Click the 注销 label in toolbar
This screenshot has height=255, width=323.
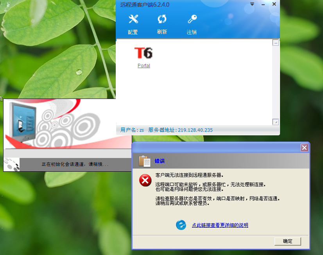pos(192,32)
